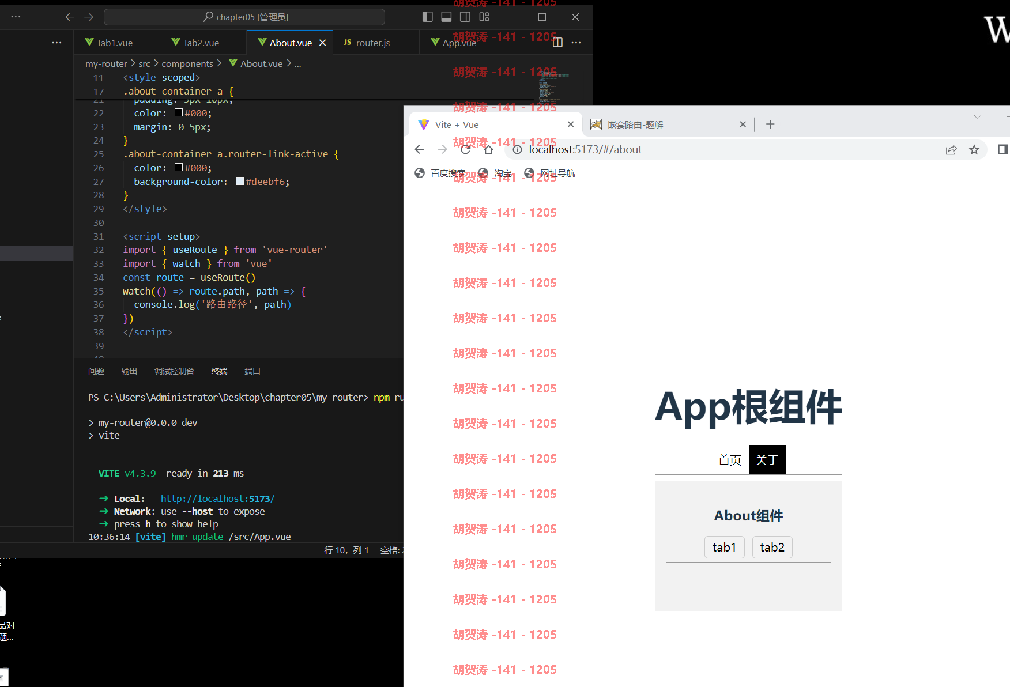
Task: Open editor more actions ellipsis menu
Action: pos(576,43)
